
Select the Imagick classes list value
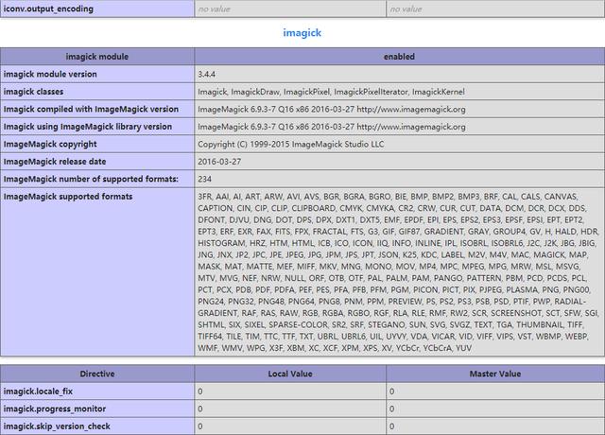pyautogui.click(x=331, y=92)
